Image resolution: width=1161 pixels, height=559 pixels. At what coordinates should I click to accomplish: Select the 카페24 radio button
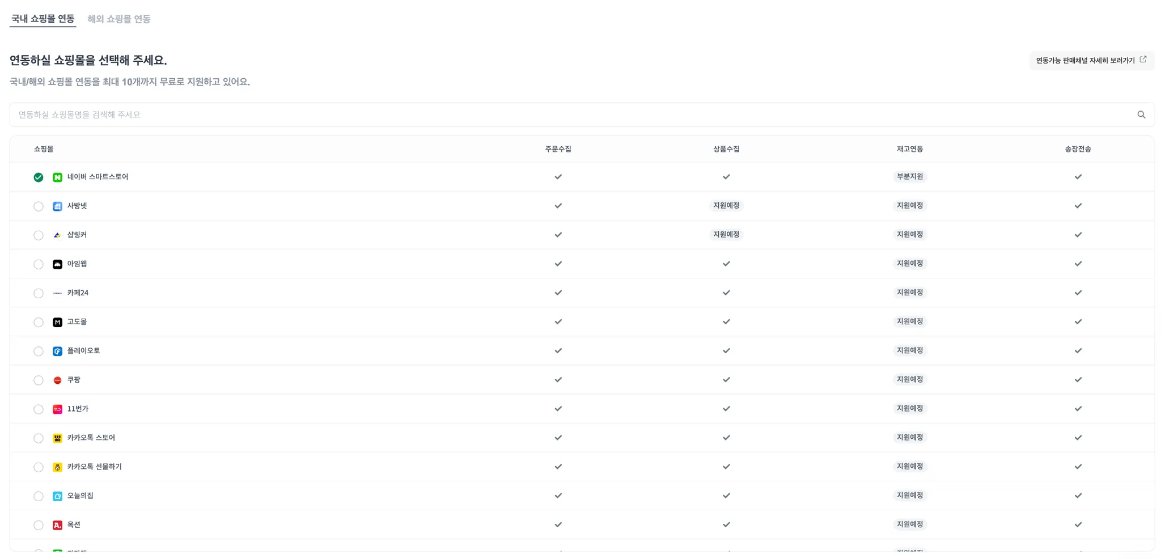coord(39,293)
